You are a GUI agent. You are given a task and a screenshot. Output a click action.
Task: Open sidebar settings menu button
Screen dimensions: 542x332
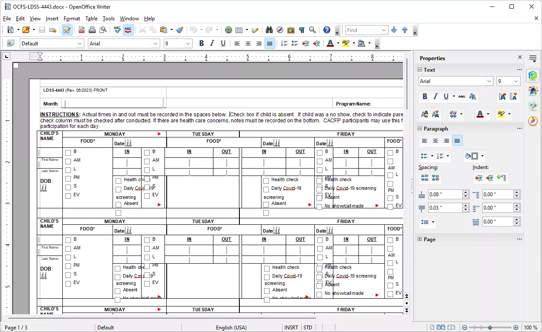tap(533, 58)
